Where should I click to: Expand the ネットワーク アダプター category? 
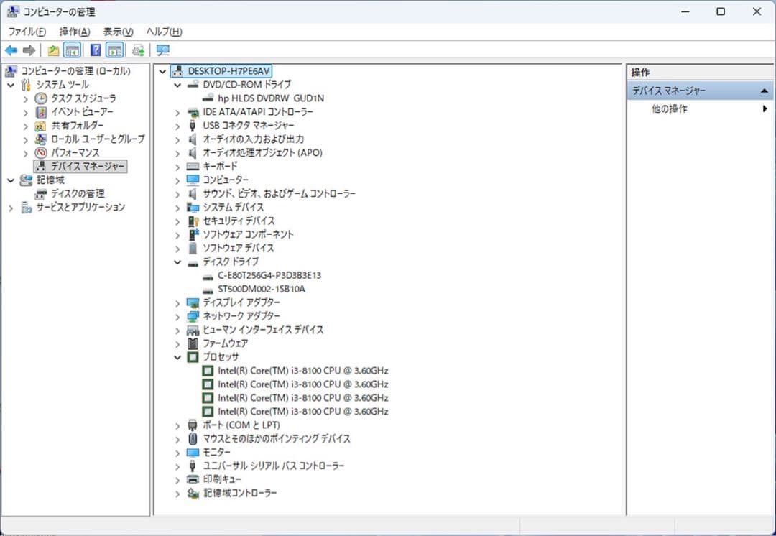(x=177, y=316)
